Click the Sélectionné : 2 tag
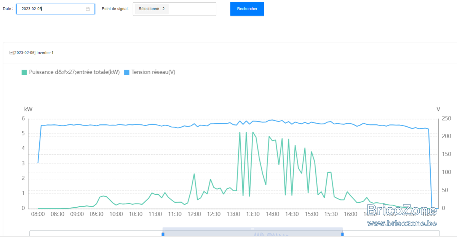The width and height of the screenshot is (457, 240). pos(152,8)
